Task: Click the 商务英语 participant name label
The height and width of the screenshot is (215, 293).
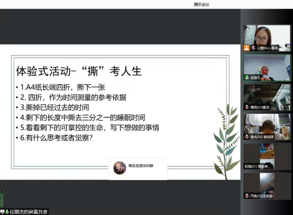Action: click(x=141, y=166)
